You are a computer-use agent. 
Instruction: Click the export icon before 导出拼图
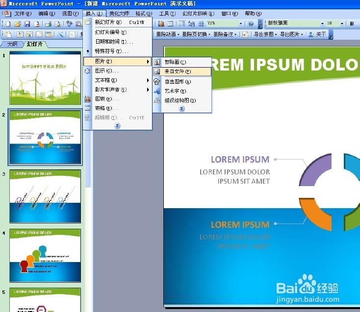(245, 34)
